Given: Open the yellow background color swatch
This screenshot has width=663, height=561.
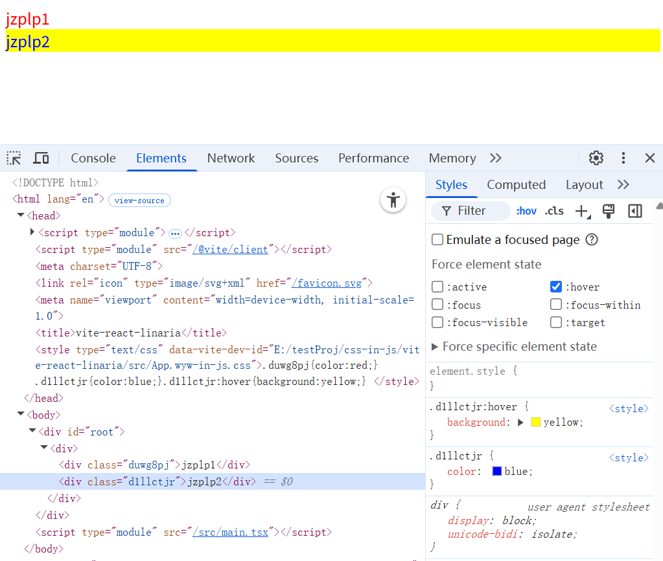Looking at the screenshot, I should (535, 423).
